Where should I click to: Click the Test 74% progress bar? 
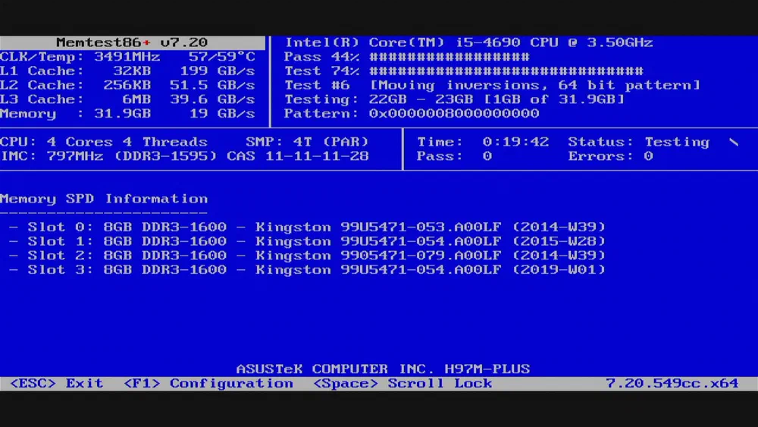tap(506, 71)
